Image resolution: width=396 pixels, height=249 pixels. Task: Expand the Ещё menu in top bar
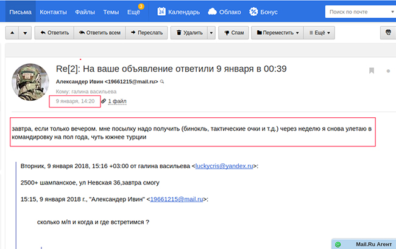point(133,12)
